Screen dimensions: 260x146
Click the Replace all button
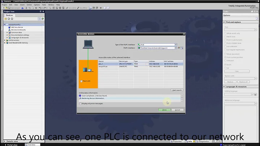pyautogui.click(x=243, y=82)
